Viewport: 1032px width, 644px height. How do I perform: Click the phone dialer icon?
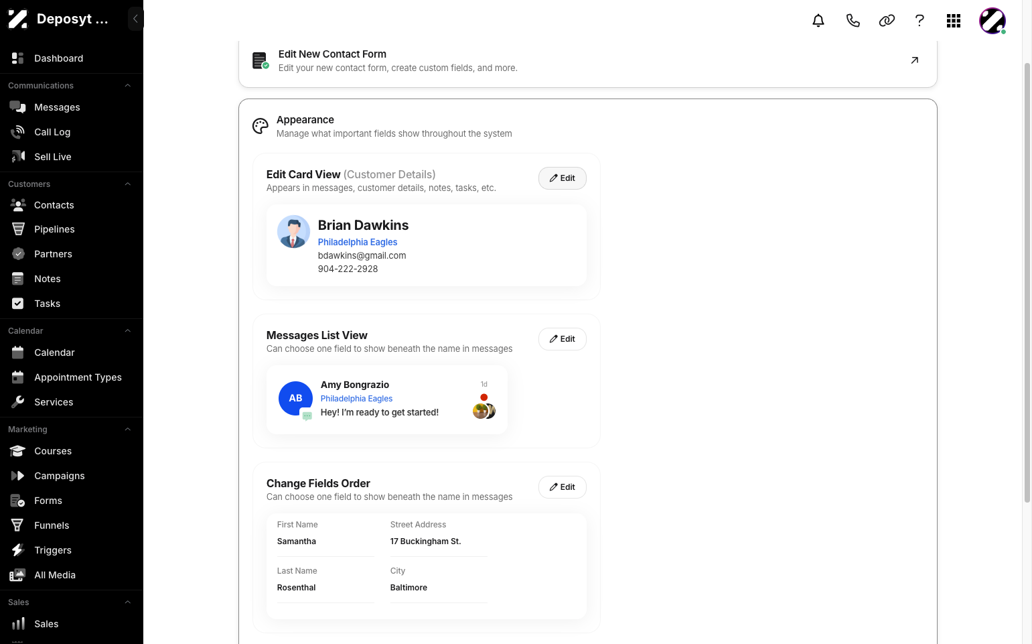coord(853,21)
